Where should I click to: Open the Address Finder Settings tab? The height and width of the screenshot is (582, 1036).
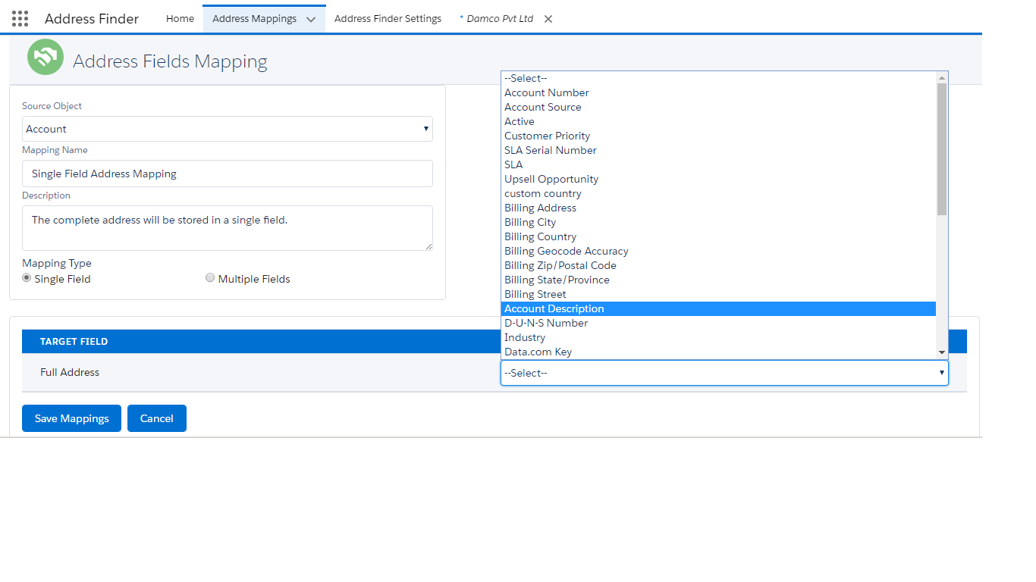point(388,17)
